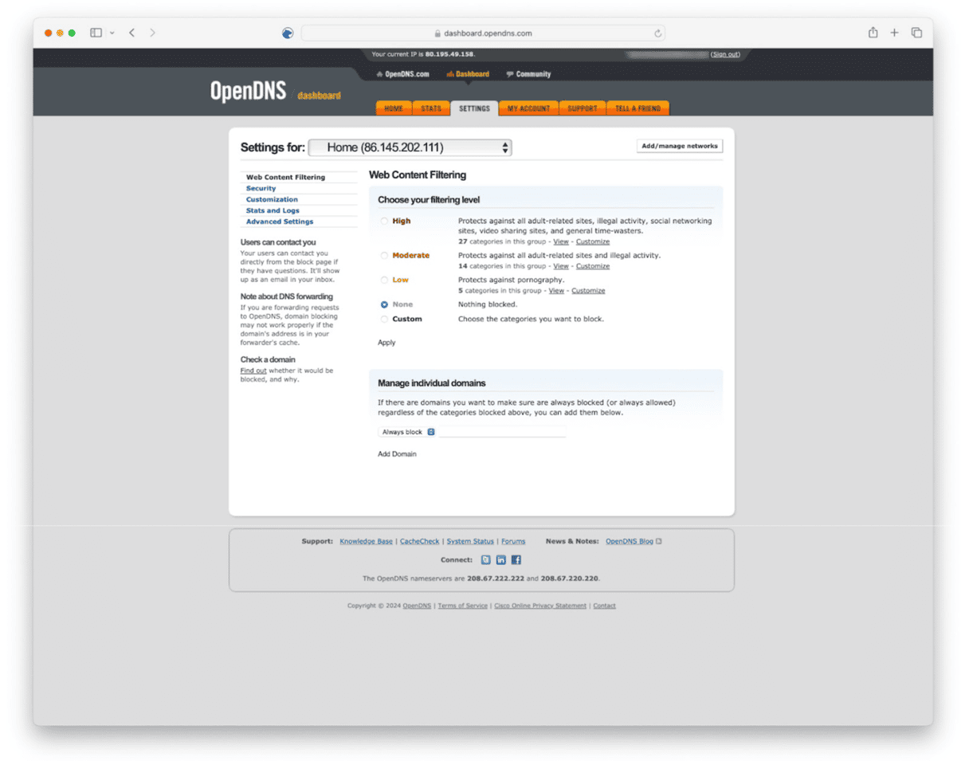The width and height of the screenshot is (969, 761).
Task: Open the OpenDNS Blog link
Action: pos(630,541)
